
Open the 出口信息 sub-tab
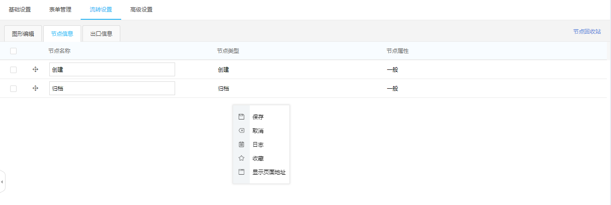pos(101,34)
